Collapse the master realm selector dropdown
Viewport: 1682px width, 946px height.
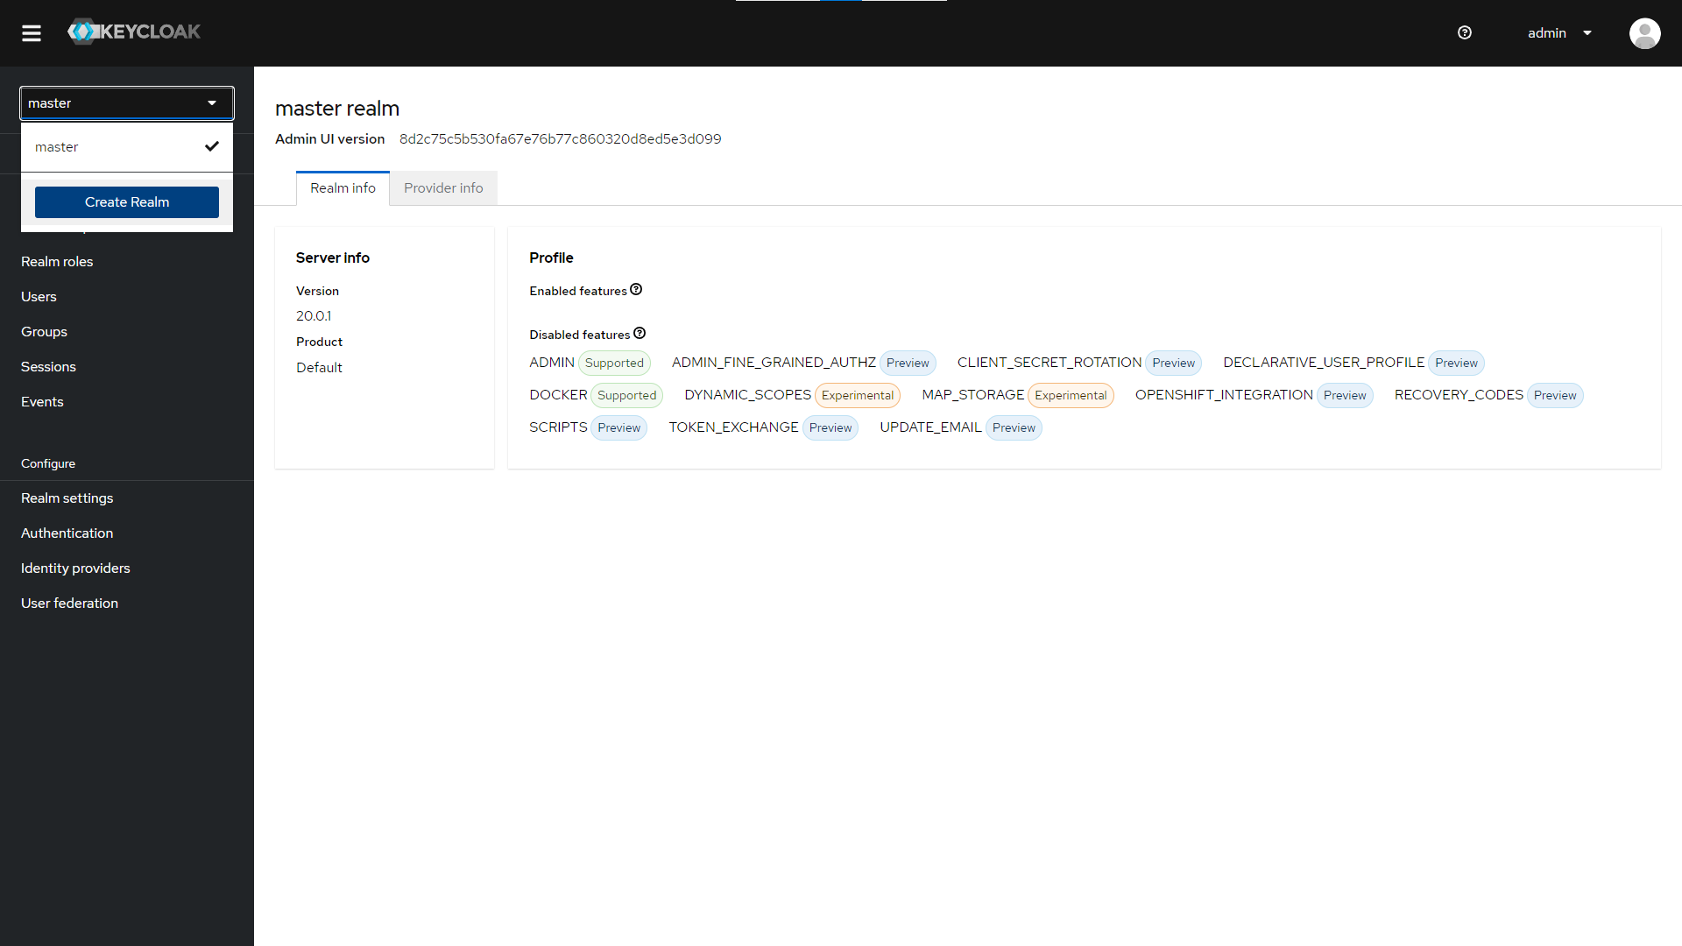pyautogui.click(x=126, y=103)
